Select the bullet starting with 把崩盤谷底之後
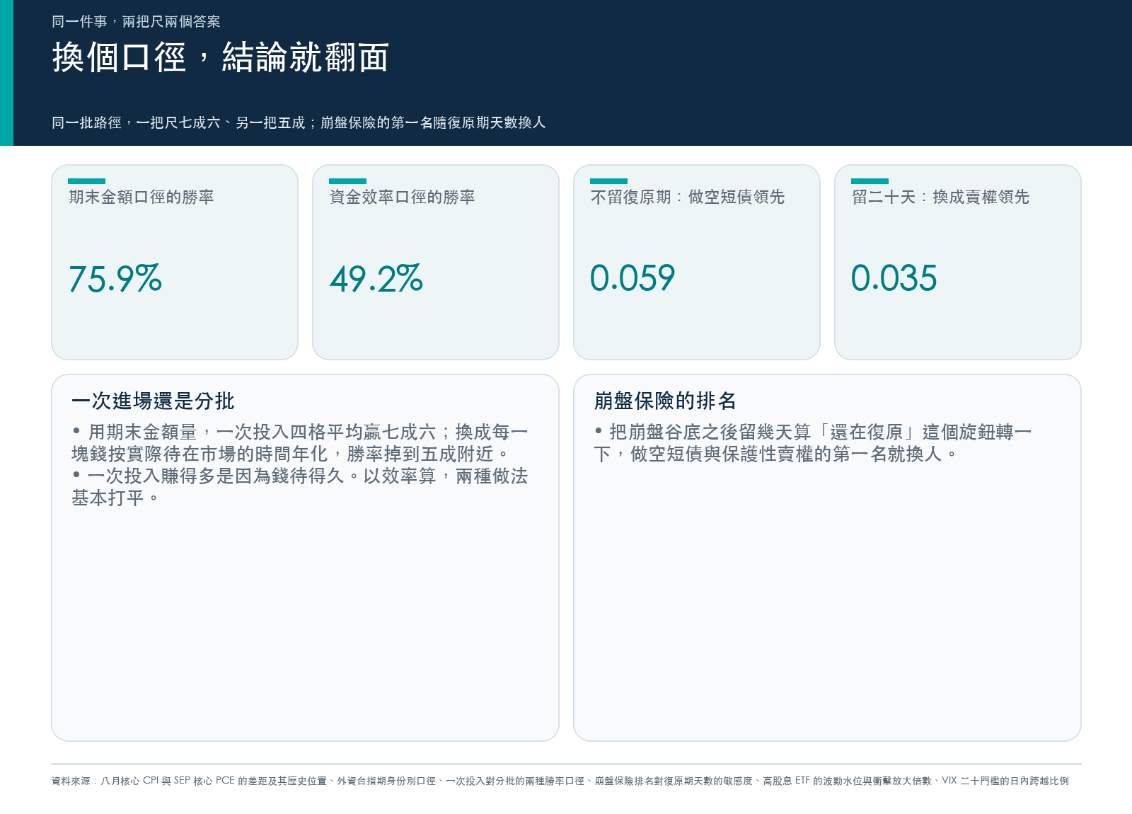 click(813, 442)
